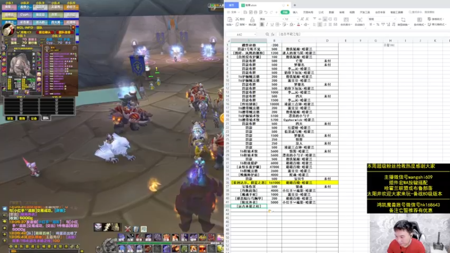This screenshot has width=450, height=253.
Task: Click the 10000 value in row 16
Action: coord(274,104)
